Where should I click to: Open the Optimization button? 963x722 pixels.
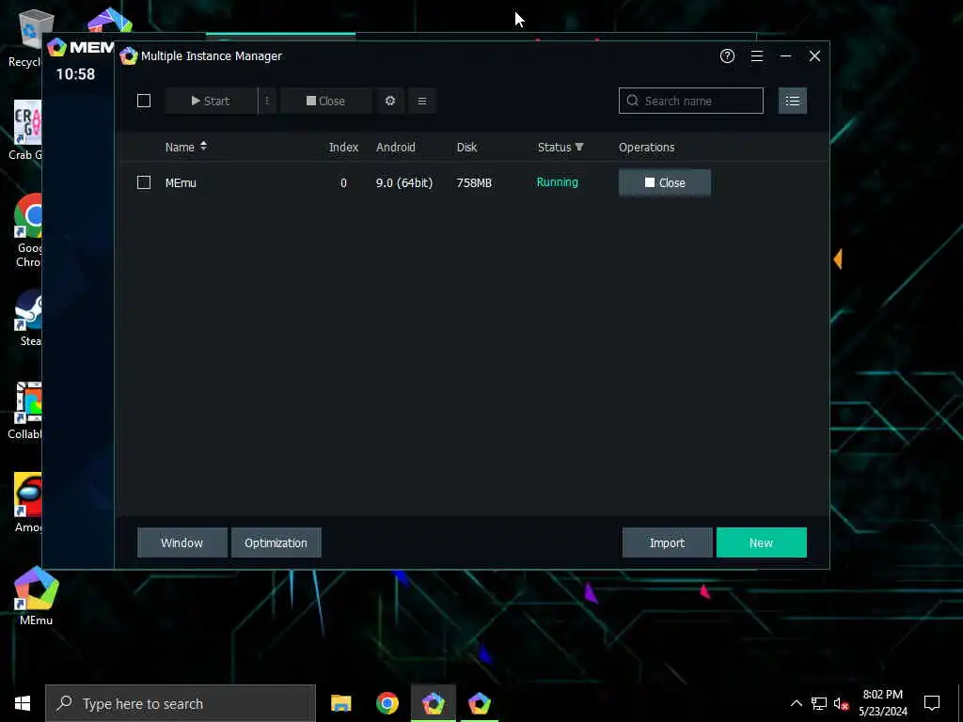[276, 542]
